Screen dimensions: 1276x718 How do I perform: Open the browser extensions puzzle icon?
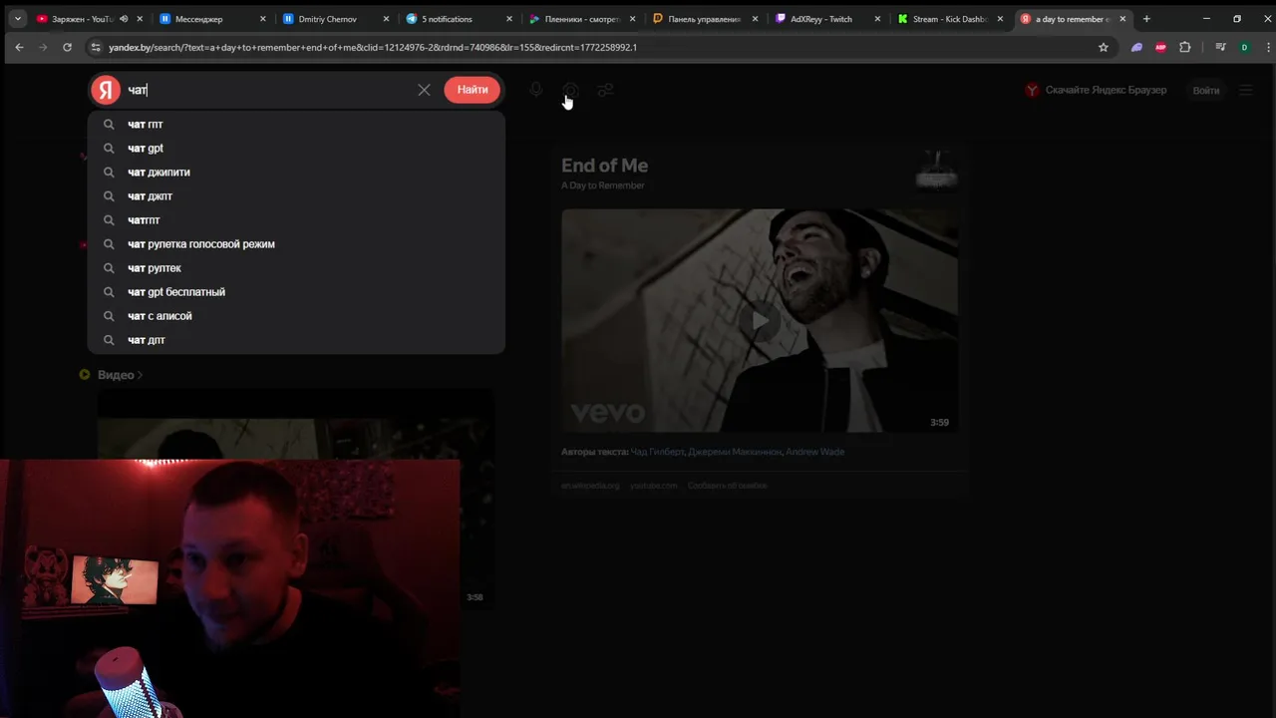tap(1184, 47)
